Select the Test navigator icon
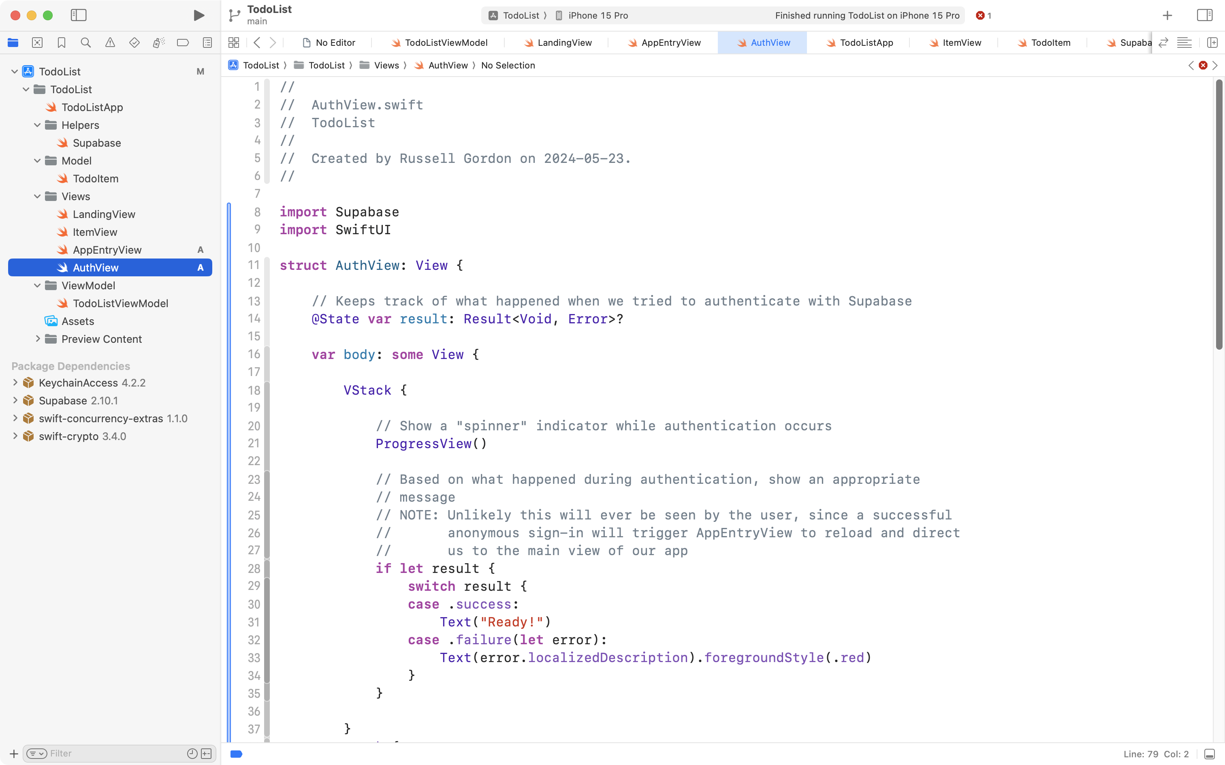 134,43
